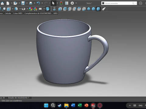Click 'Sólo para uso académico' status text
This screenshot has width=146, height=109.
[x=12, y=101]
